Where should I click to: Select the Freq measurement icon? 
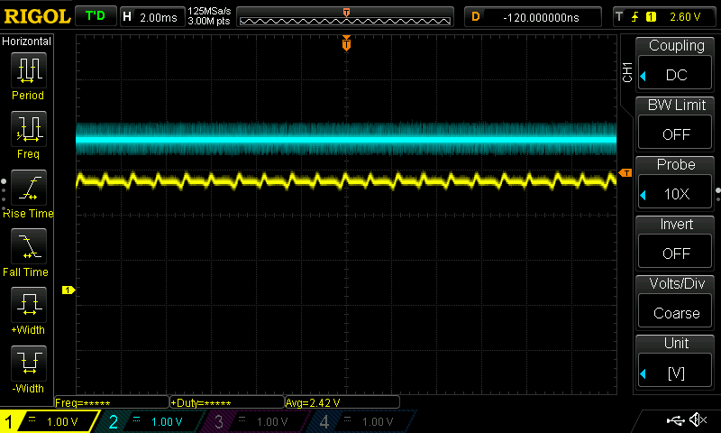pos(29,129)
